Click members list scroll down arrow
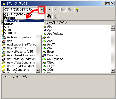Image resolution: width=116 pixels, height=99 pixels. 113,71
